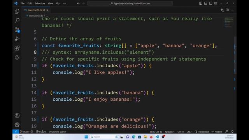Open VS Code from the Windows taskbar
The height and width of the screenshot is (140, 249).
pyautogui.click(x=157, y=137)
